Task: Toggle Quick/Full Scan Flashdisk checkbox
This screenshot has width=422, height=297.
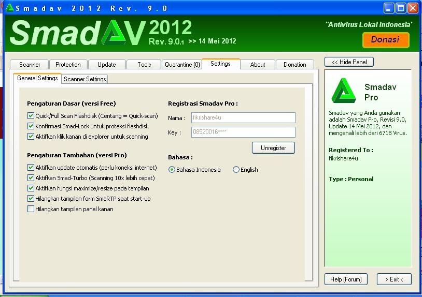Action: 31,116
